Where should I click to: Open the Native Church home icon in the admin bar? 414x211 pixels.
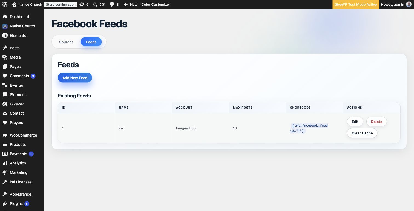click(x=14, y=4)
